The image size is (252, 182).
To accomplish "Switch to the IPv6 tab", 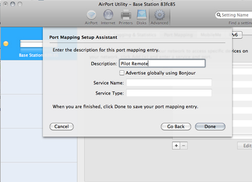I will (237, 35).
